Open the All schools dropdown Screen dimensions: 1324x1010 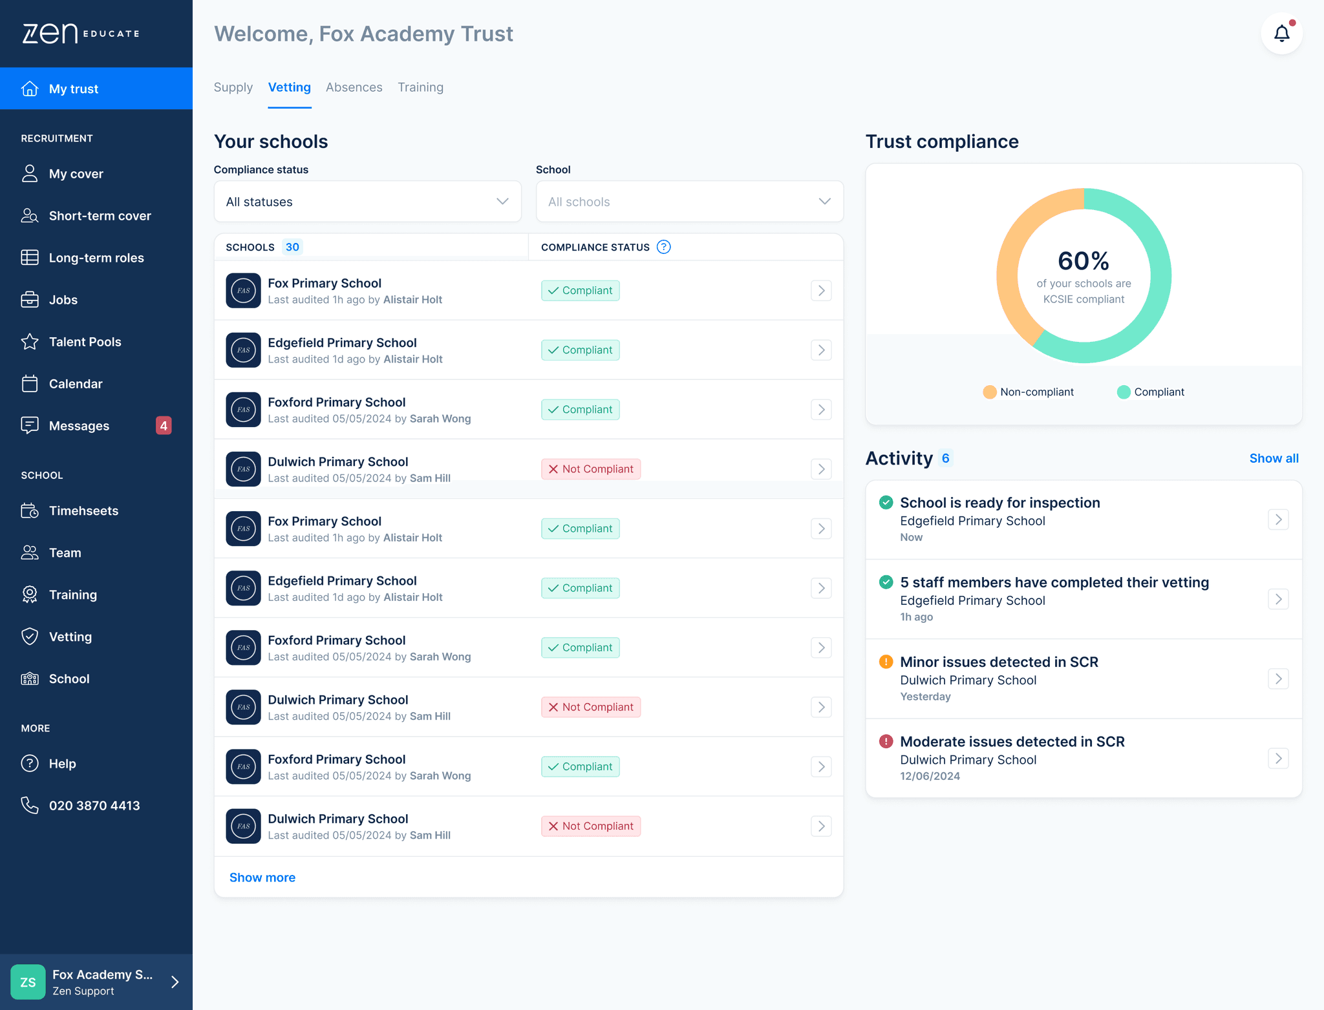[x=689, y=201]
